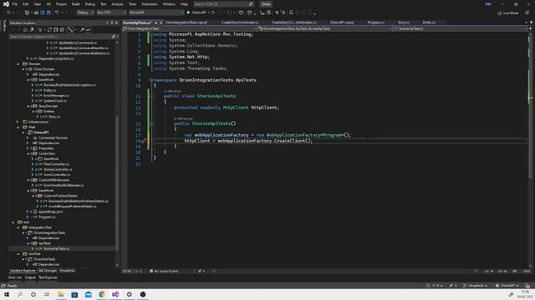Screen dimensions: 535x300
Task: Open Chrome from Windows taskbar
Action: [x=102, y=294]
